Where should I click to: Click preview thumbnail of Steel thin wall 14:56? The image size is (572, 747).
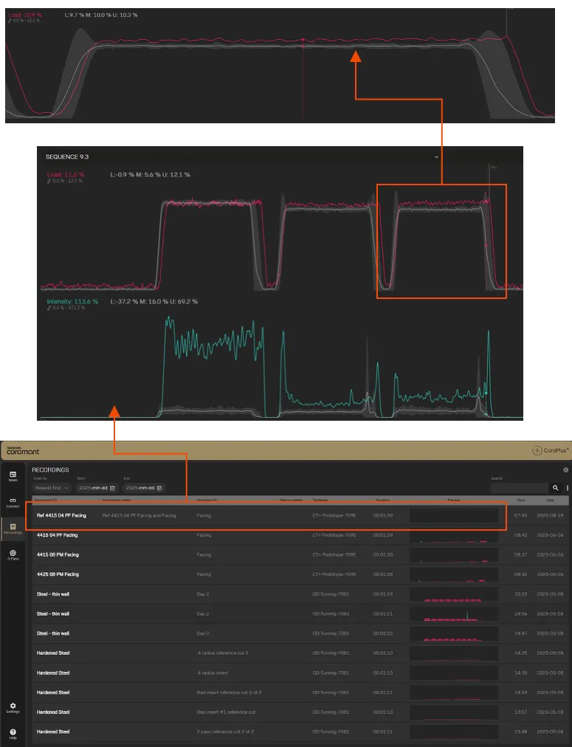pos(453,614)
